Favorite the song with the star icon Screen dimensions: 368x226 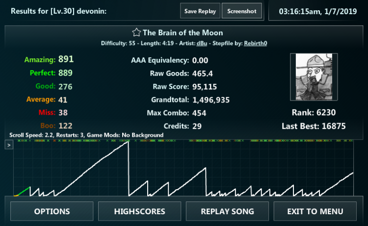(136, 33)
